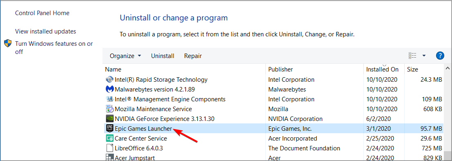The width and height of the screenshot is (452, 161).
Task: Click the Malwarebytes program icon
Action: pyautogui.click(x=109, y=89)
